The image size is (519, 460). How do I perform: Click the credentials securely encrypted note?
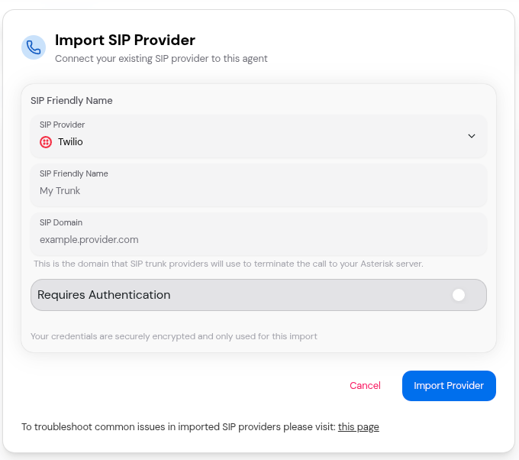click(173, 336)
